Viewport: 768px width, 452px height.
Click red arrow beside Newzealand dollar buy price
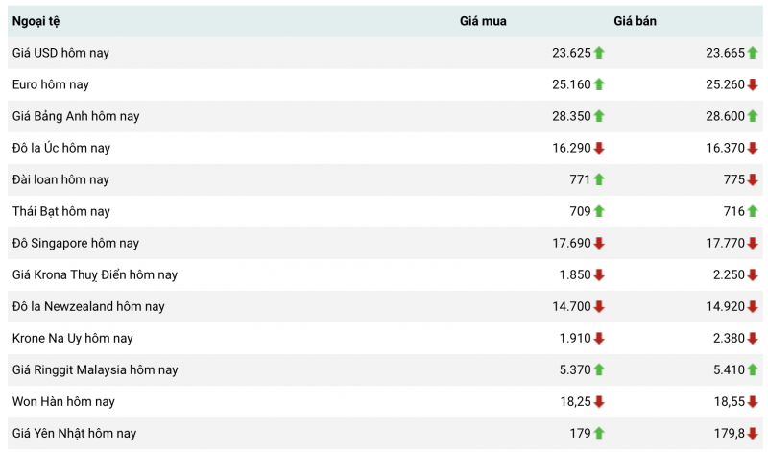[599, 306]
